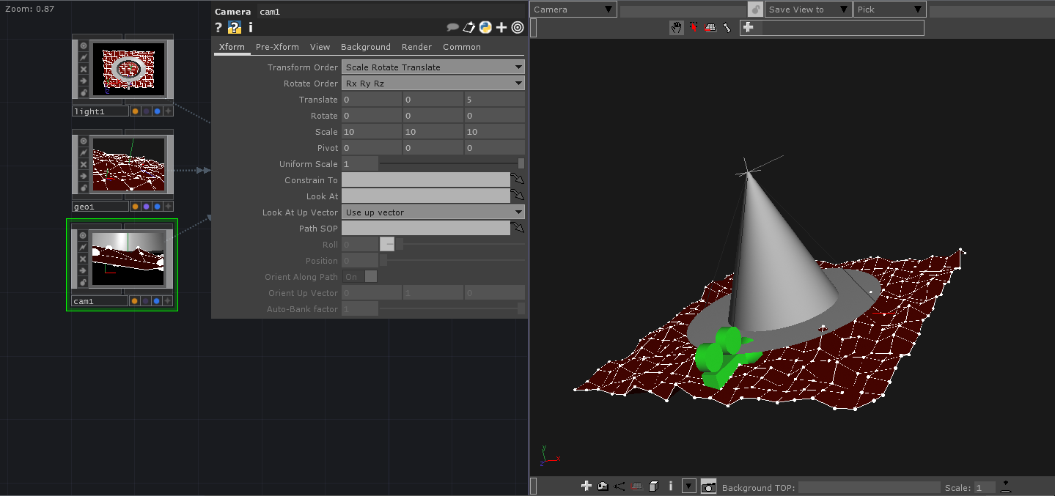The height and width of the screenshot is (496, 1055).
Task: Open the Transform Order dropdown
Action: point(433,67)
